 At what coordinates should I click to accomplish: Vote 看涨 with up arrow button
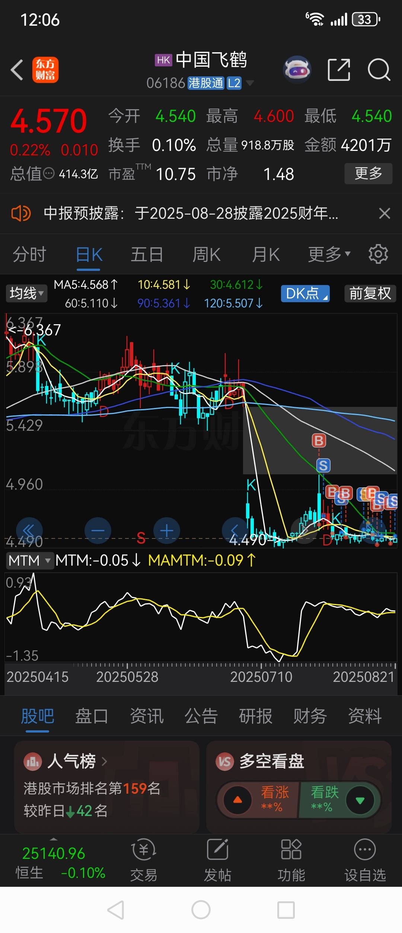[237, 800]
